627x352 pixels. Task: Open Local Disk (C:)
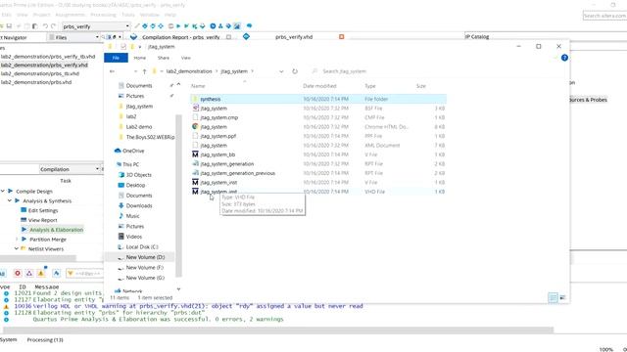142,246
